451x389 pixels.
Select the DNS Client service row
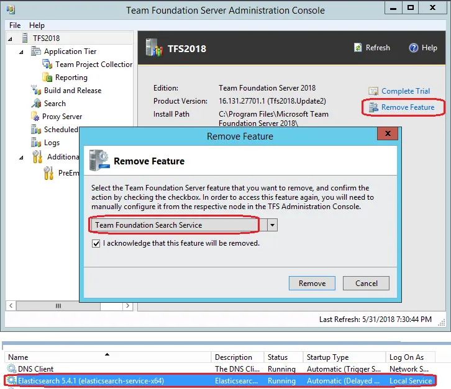(x=220, y=369)
